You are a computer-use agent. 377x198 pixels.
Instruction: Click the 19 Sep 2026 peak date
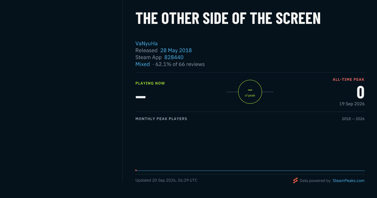[x=352, y=104]
